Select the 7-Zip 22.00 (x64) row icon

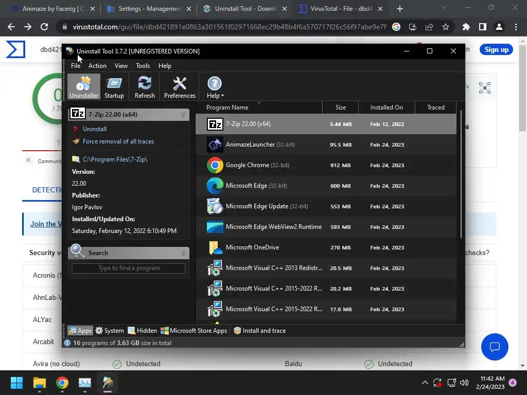pyautogui.click(x=215, y=124)
